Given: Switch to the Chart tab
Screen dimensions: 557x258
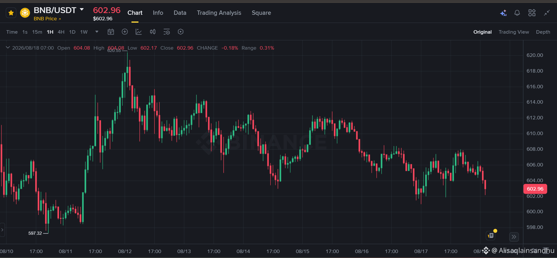Looking at the screenshot, I should (x=135, y=13).
